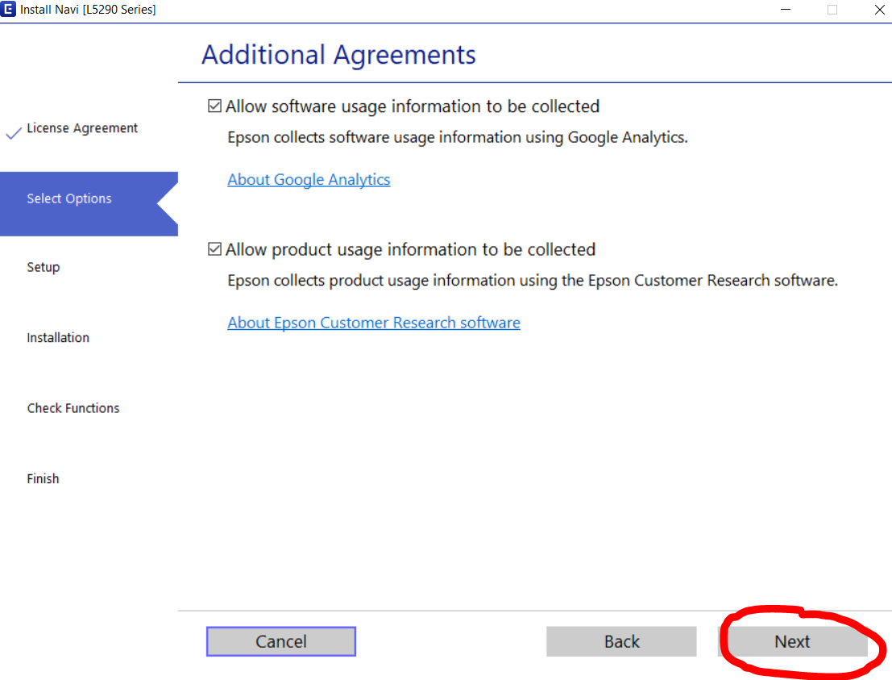Open the About Google Analytics link

tap(309, 180)
